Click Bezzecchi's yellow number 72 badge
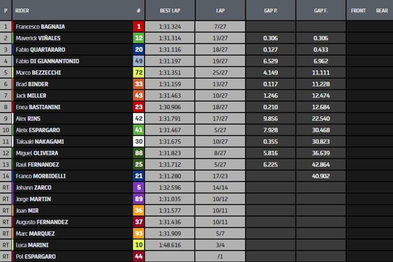Screen dimensions: 393x262 139,73
